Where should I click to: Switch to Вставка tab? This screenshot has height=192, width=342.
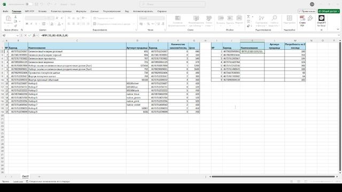point(43,11)
